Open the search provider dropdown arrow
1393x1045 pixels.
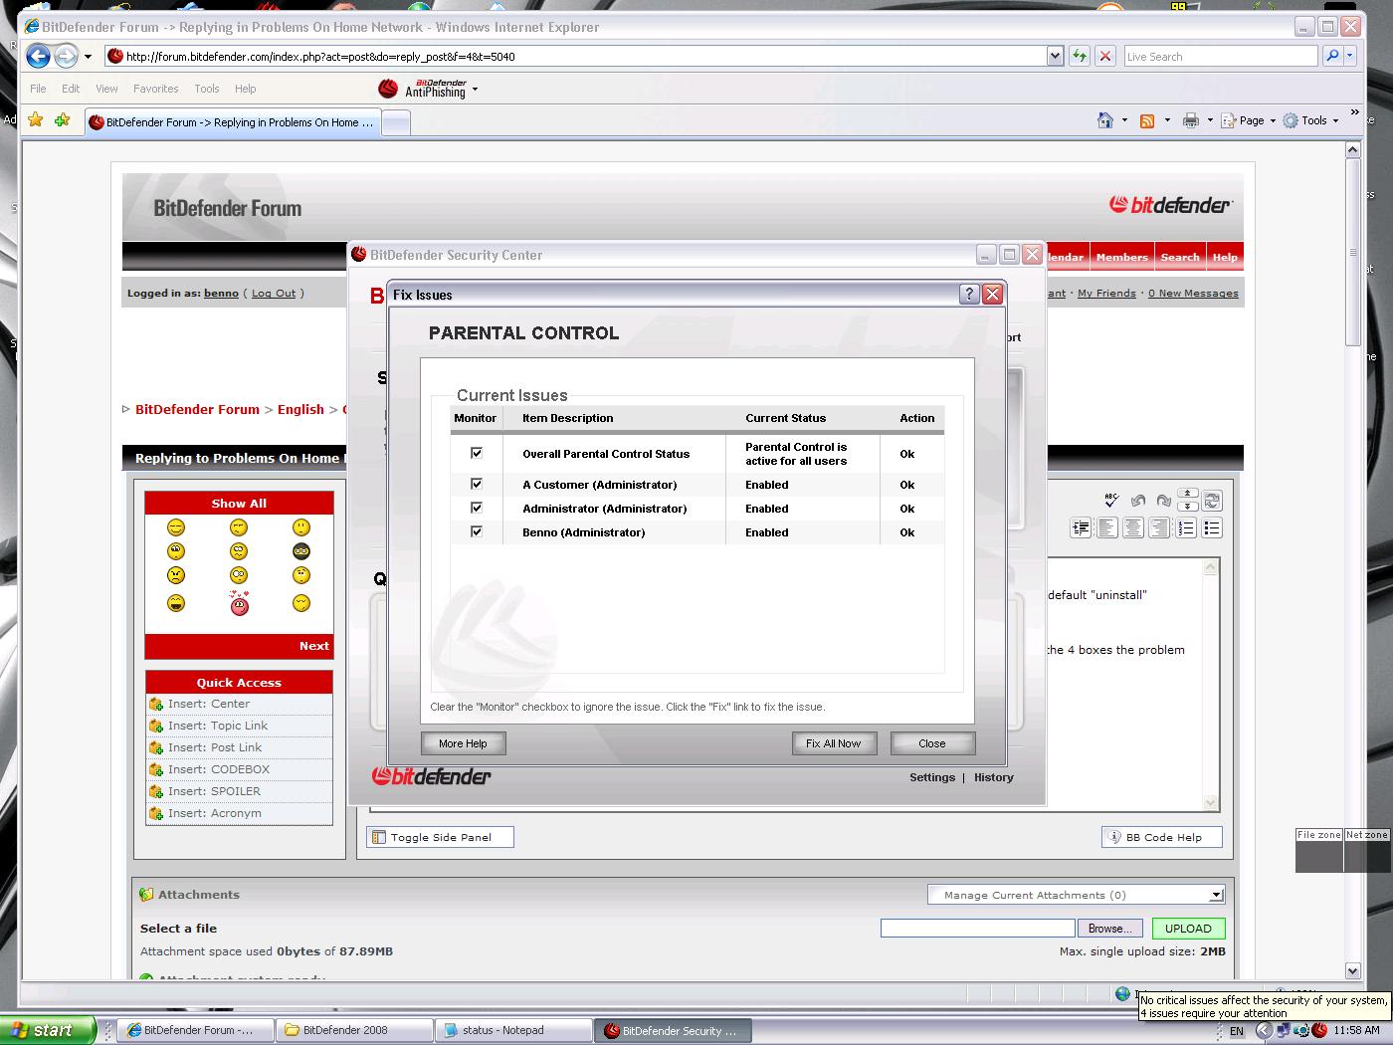[1350, 57]
